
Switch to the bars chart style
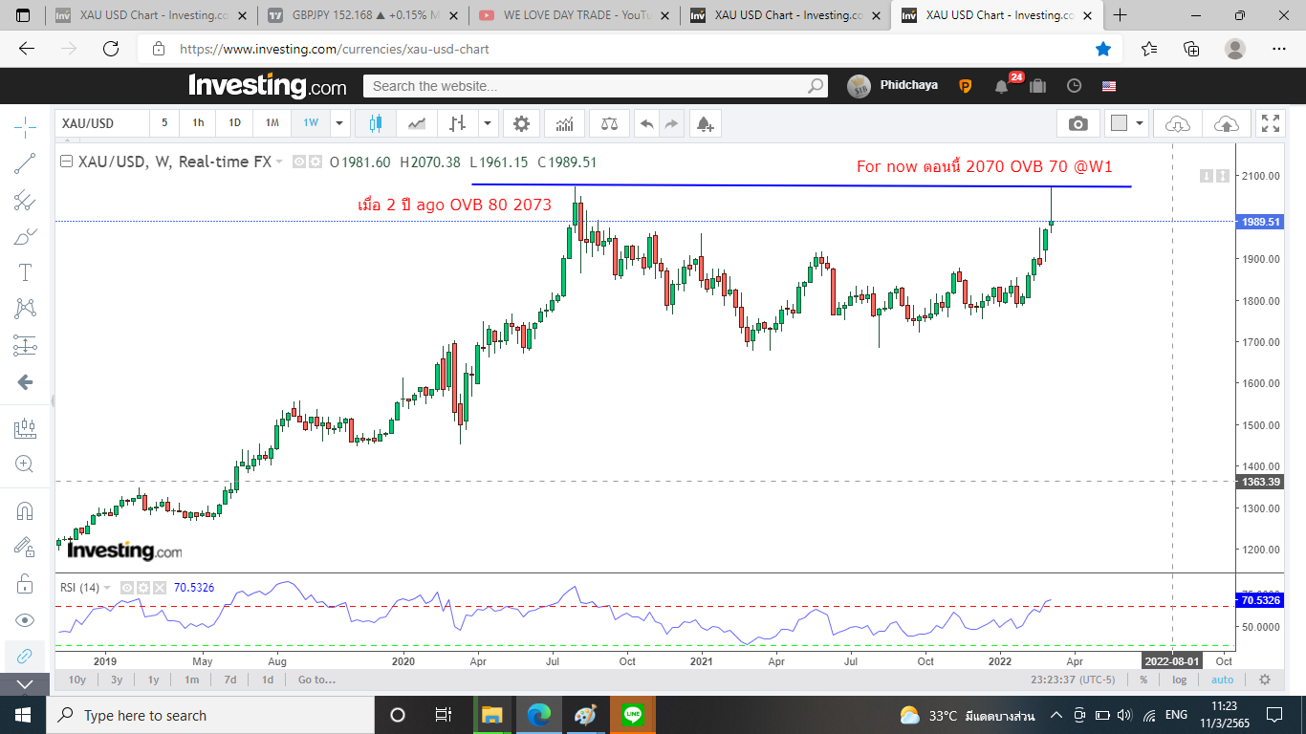point(458,123)
